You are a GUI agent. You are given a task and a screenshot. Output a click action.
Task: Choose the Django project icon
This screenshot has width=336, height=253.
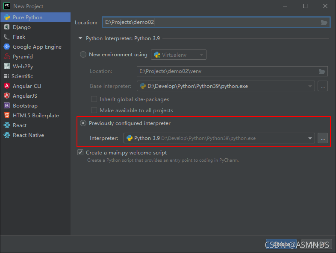(7, 27)
